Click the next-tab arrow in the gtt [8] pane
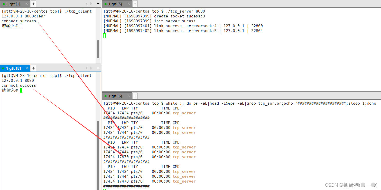The image size is (381, 190). tap(91, 68)
